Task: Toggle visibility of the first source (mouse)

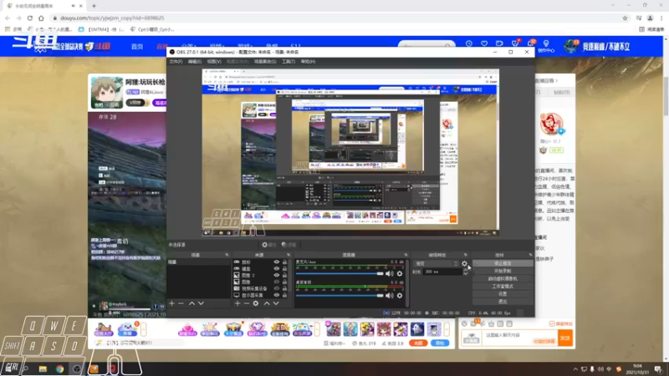Action: [277, 262]
